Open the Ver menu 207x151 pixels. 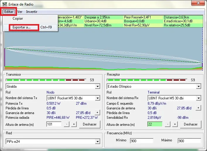[20, 12]
